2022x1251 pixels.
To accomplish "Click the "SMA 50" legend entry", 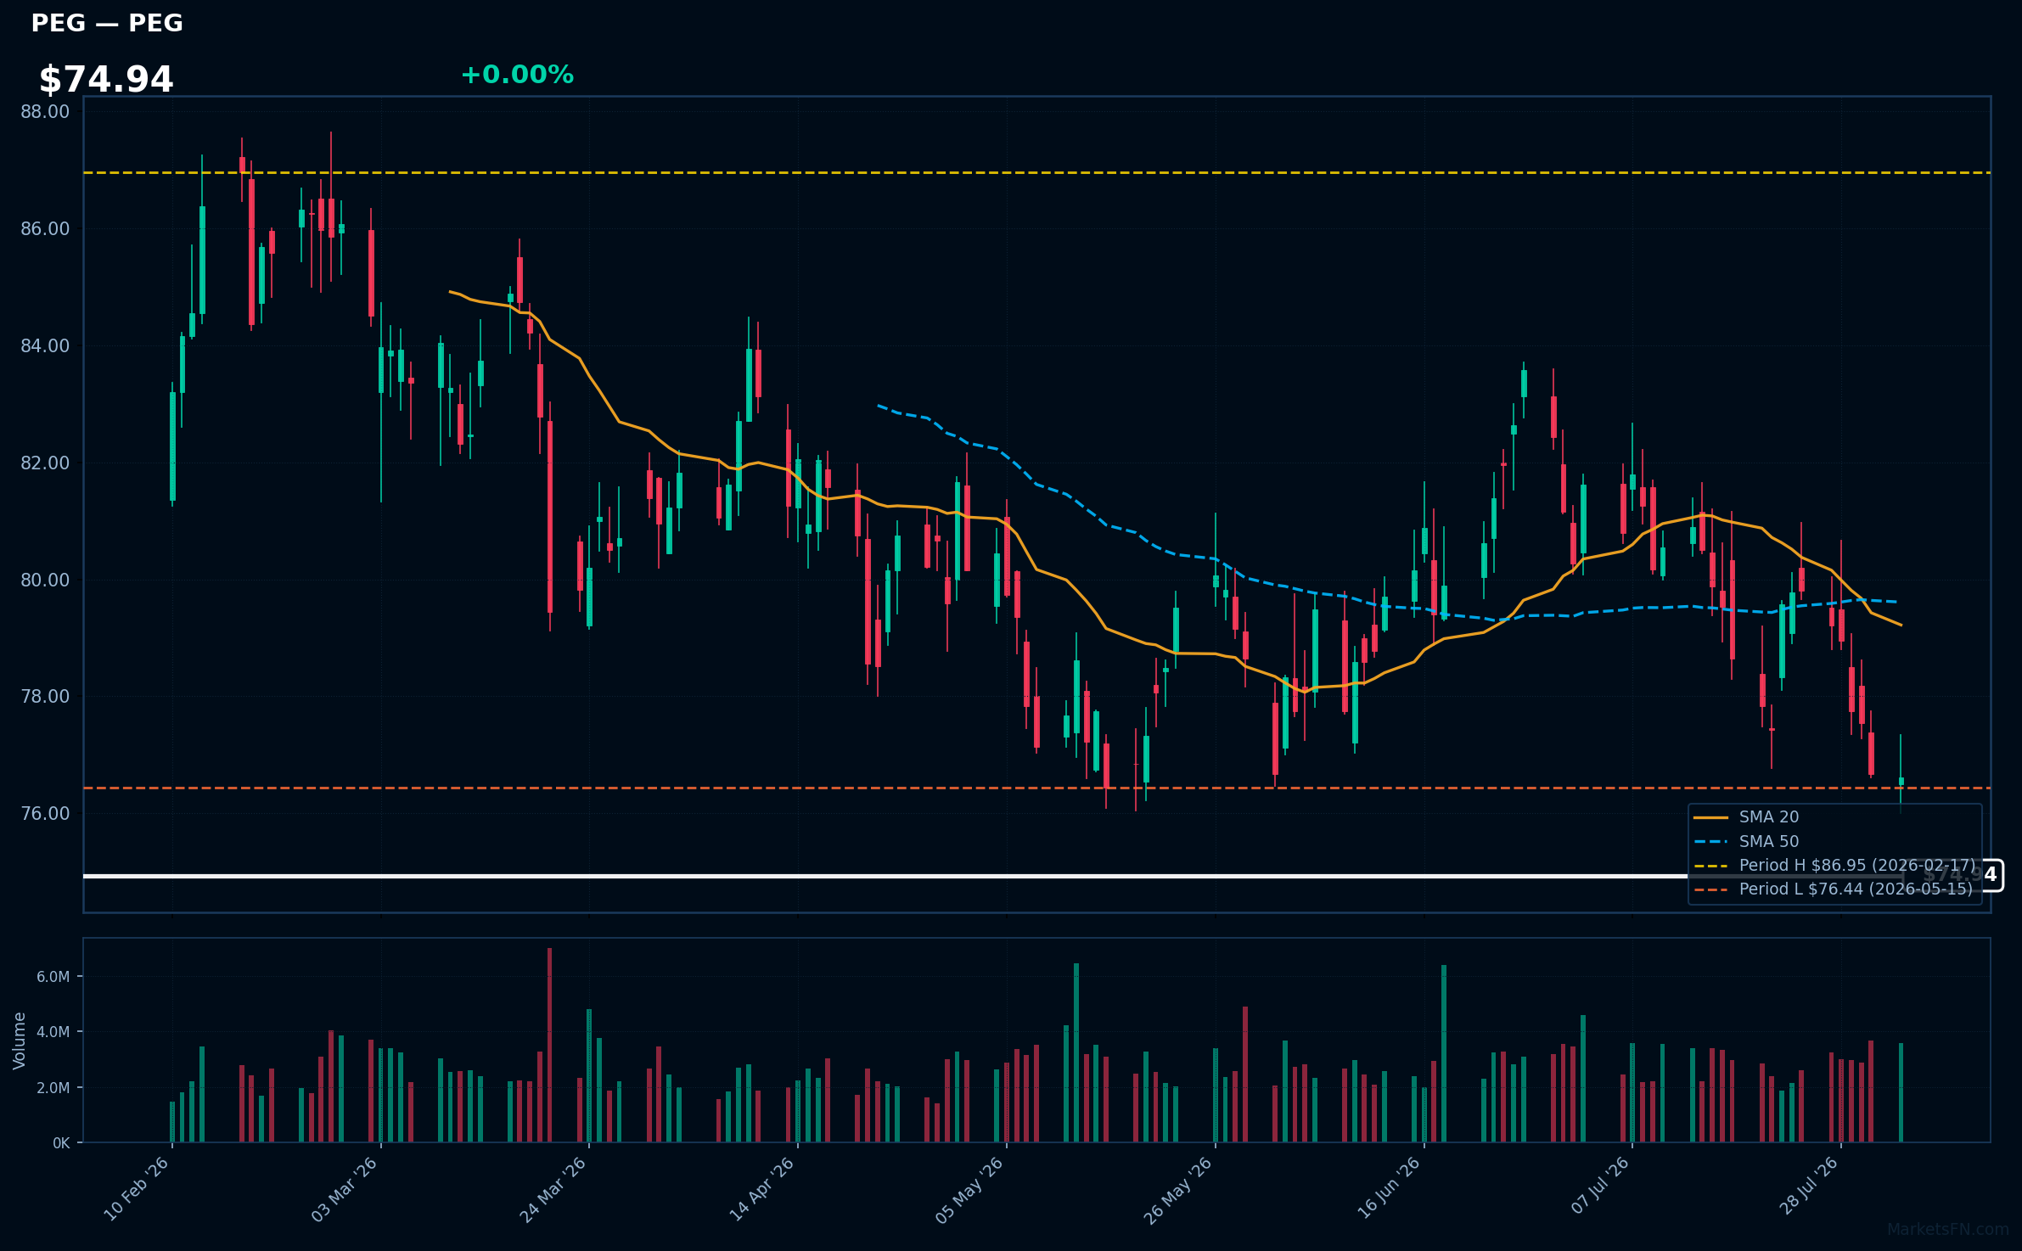I will tap(1769, 842).
